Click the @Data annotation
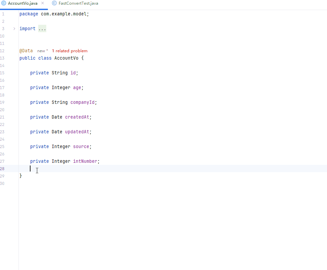This screenshot has width=327, height=270. [x=26, y=51]
